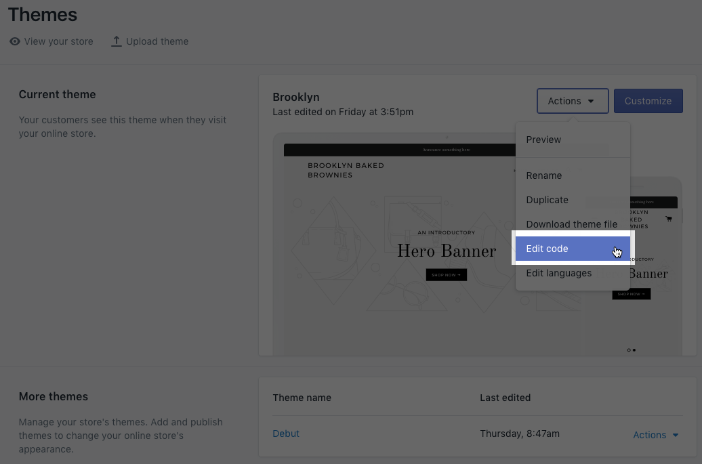The image size is (702, 464).
Task: Click the upload arrow icon
Action: point(117,41)
